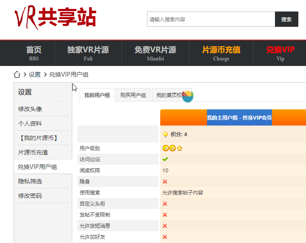Image resolution: width=306 pixels, height=243 pixels.
Task: Click the red X in 允许加好友 row
Action: (x=165, y=237)
